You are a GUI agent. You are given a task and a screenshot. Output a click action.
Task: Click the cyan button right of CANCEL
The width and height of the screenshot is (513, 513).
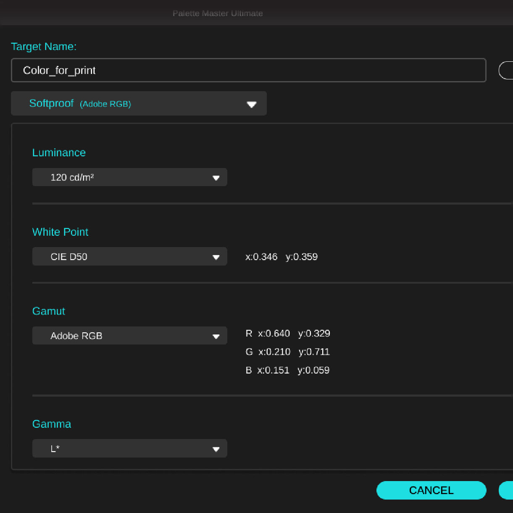point(506,490)
